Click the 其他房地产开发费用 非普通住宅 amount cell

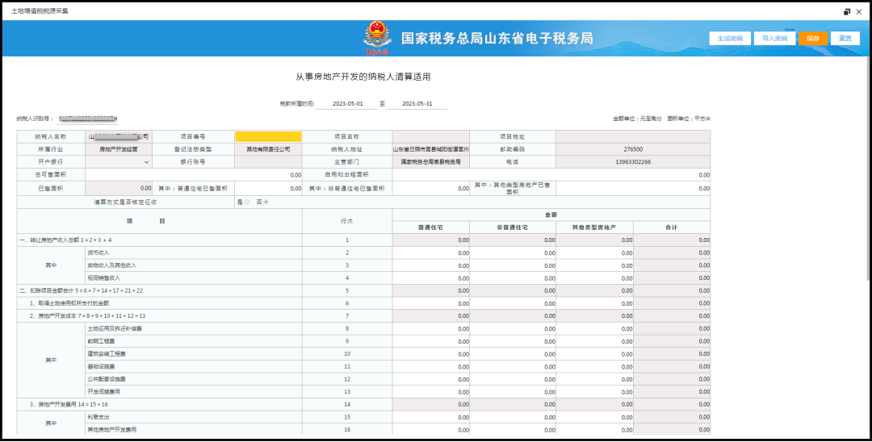coord(513,430)
